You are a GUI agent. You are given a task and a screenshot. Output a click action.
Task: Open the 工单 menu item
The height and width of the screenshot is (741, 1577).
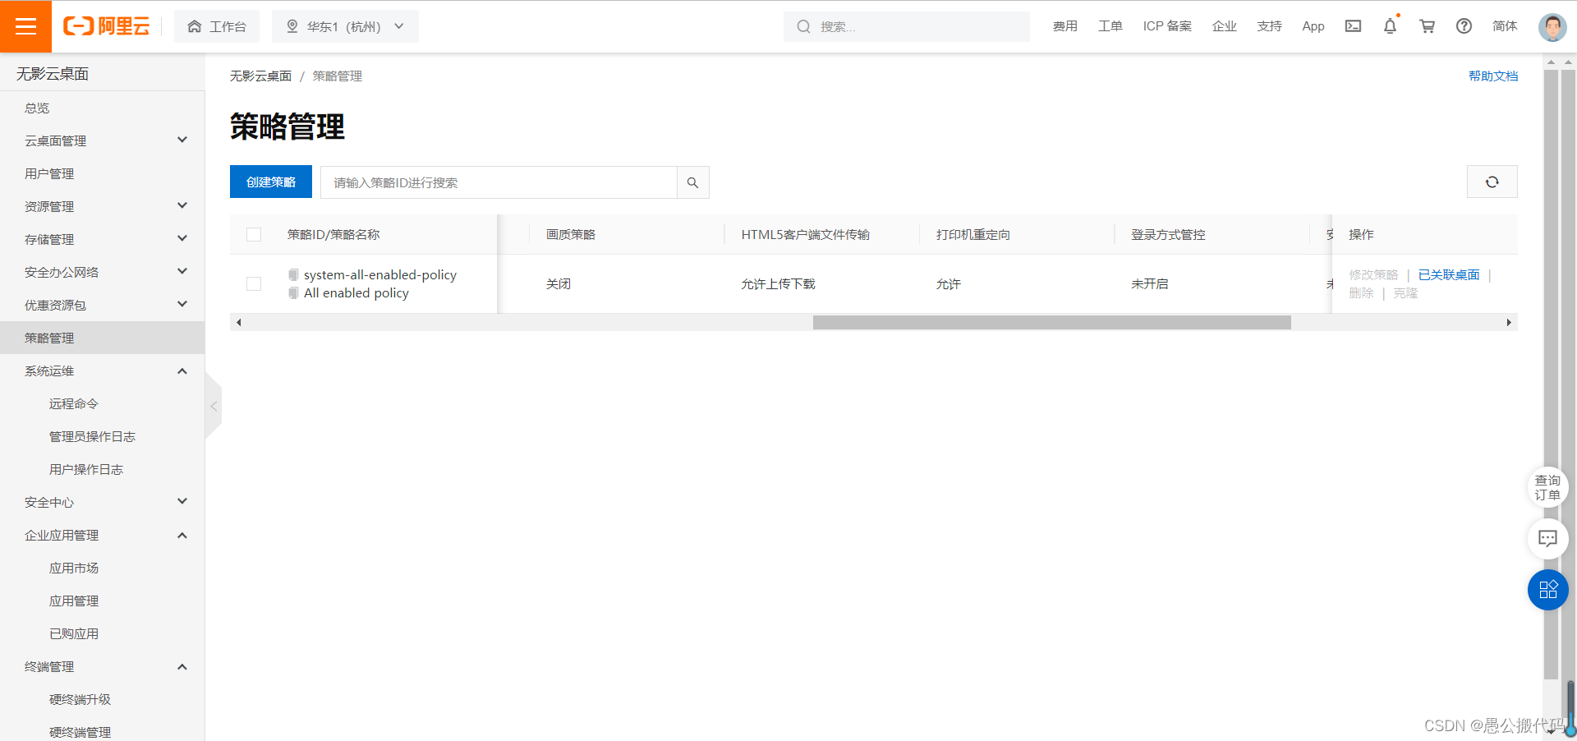coord(1110,25)
